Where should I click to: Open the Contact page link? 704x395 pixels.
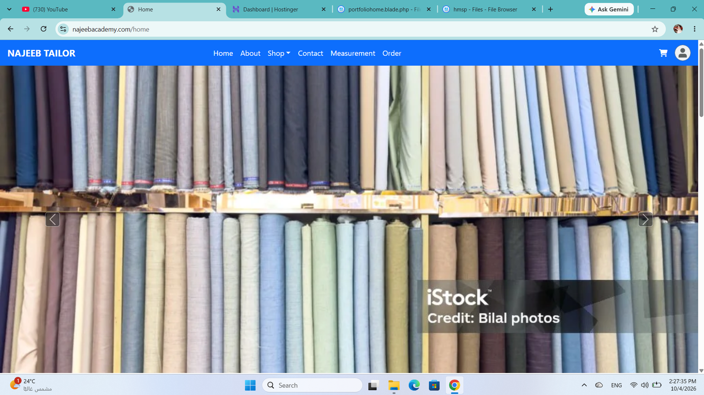click(311, 53)
